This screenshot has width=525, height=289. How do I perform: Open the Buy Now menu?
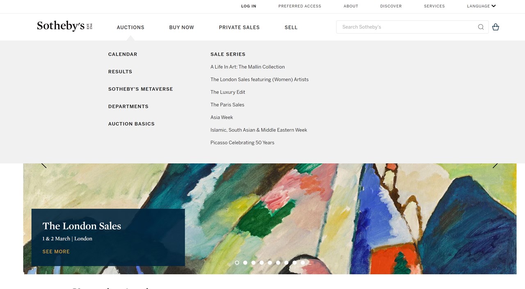pyautogui.click(x=182, y=27)
